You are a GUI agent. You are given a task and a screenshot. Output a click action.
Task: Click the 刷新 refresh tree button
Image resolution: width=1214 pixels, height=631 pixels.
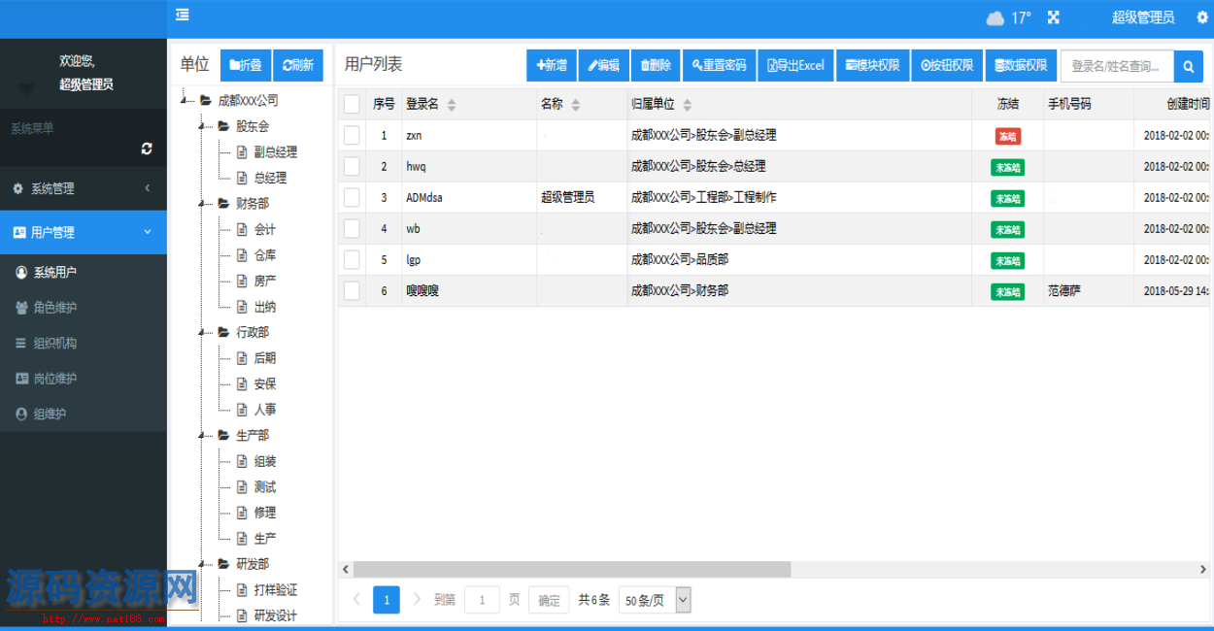tap(298, 65)
